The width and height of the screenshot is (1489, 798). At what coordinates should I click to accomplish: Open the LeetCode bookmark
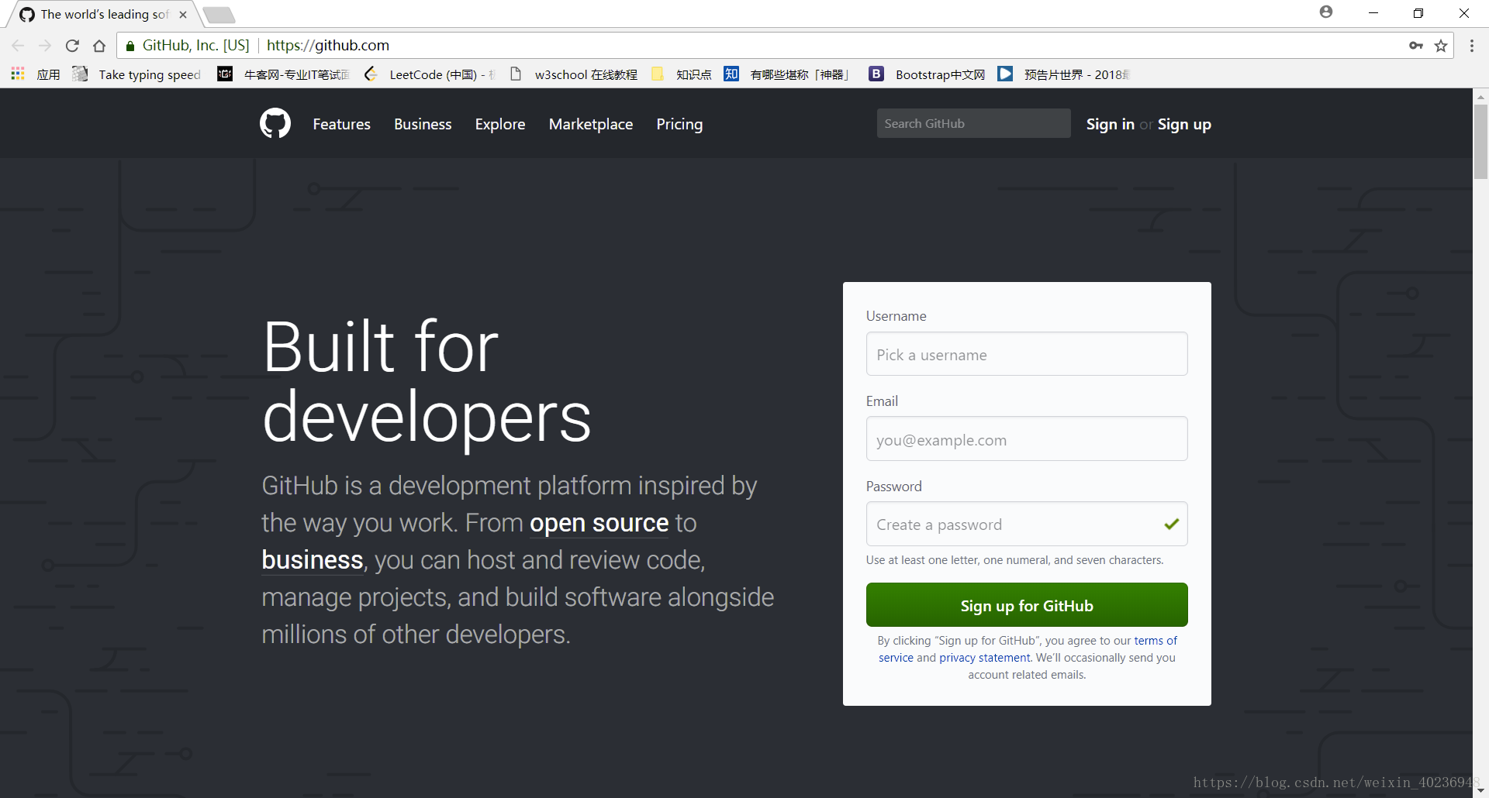tap(430, 74)
